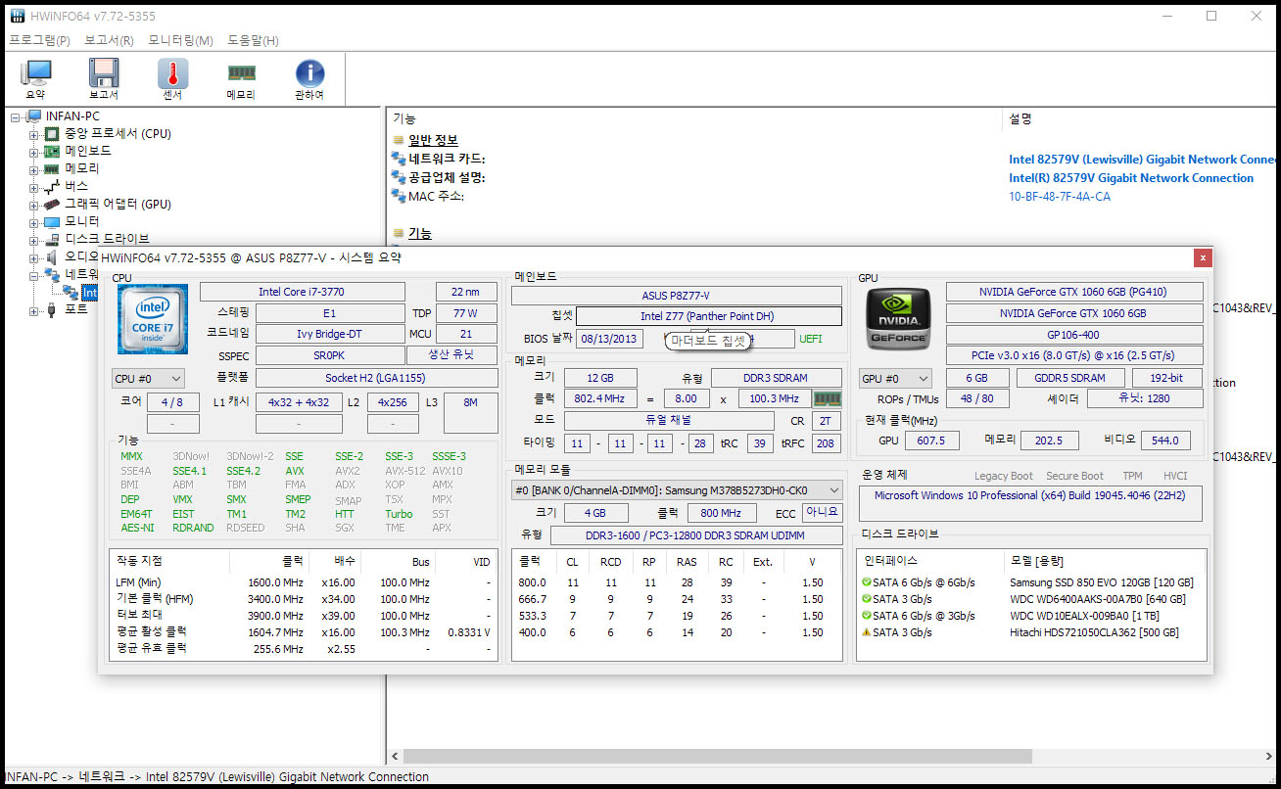
Task: Click the INFAN-PC computer icon in tree
Action: [33, 116]
